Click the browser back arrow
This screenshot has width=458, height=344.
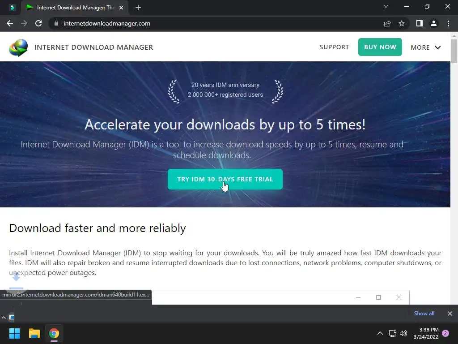10,23
